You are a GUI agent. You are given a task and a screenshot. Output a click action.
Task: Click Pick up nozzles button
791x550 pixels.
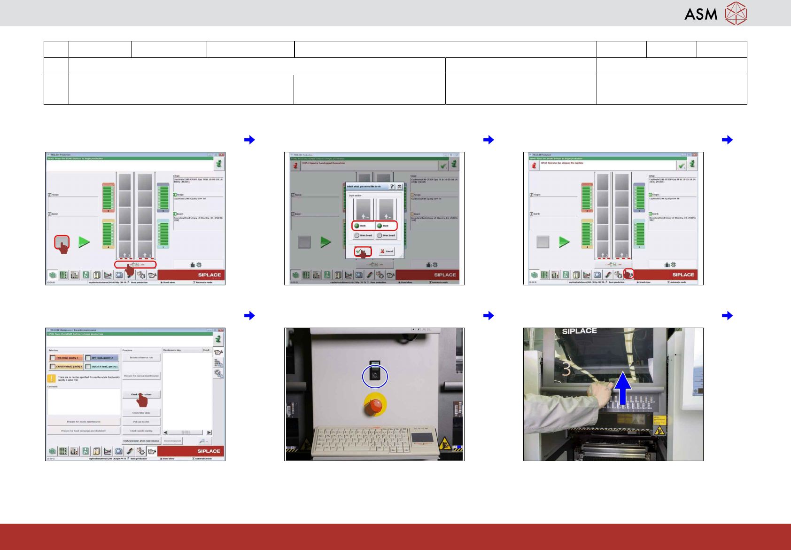click(x=141, y=422)
